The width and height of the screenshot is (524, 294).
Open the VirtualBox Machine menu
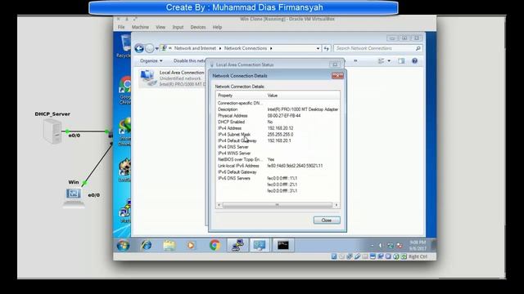(x=140, y=27)
